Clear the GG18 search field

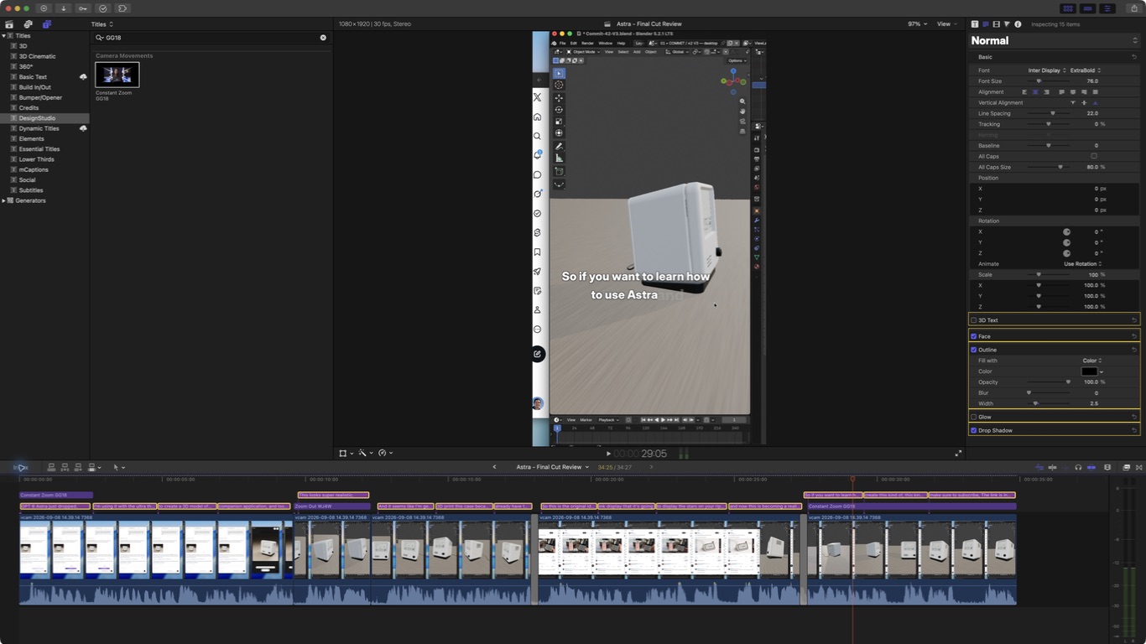pyautogui.click(x=323, y=38)
